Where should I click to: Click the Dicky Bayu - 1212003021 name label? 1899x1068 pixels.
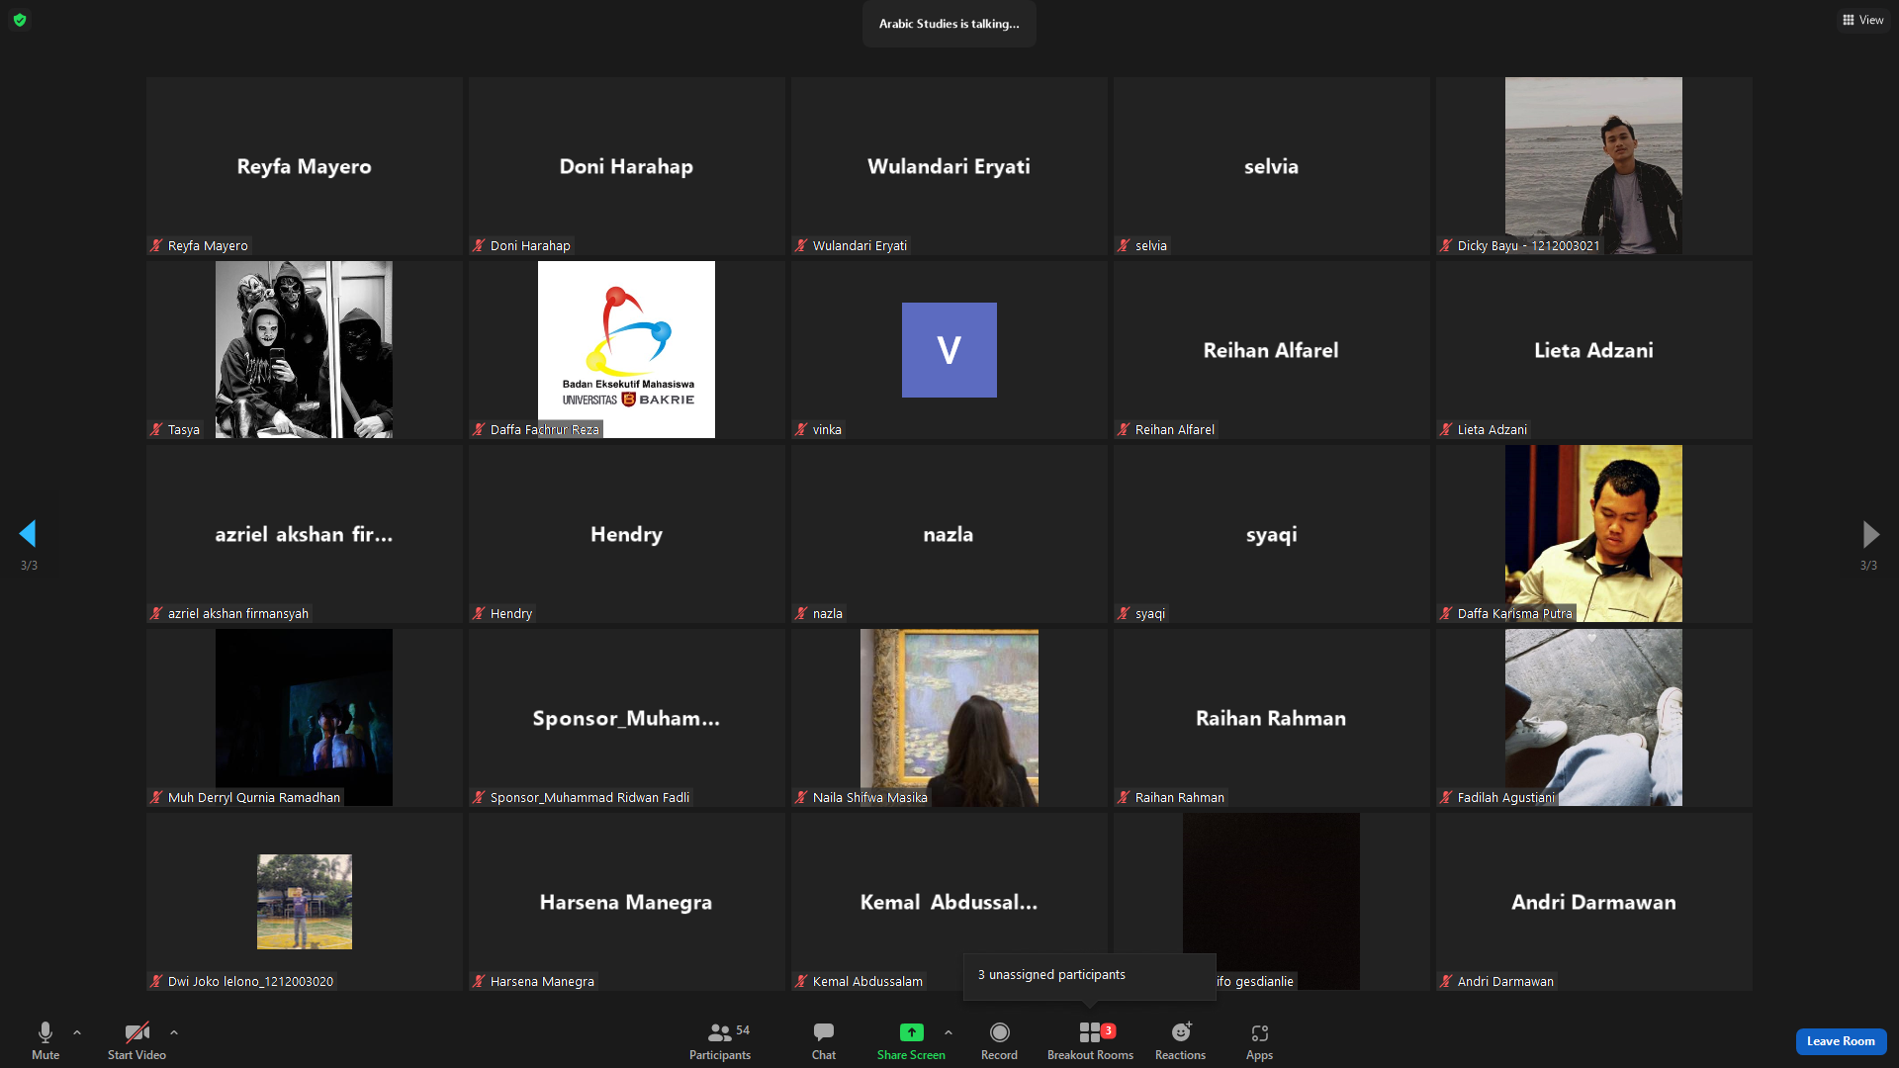tap(1528, 245)
